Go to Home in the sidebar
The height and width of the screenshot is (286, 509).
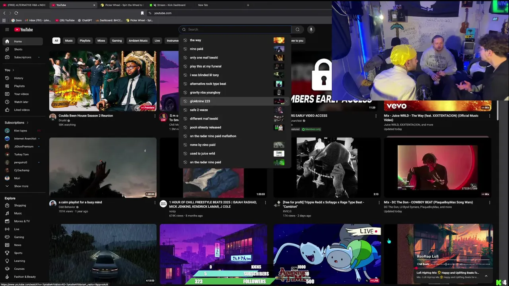click(x=22, y=41)
